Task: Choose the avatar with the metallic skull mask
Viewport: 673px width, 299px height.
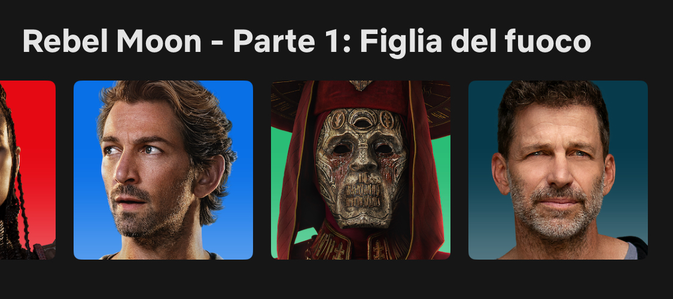Action: (361, 170)
